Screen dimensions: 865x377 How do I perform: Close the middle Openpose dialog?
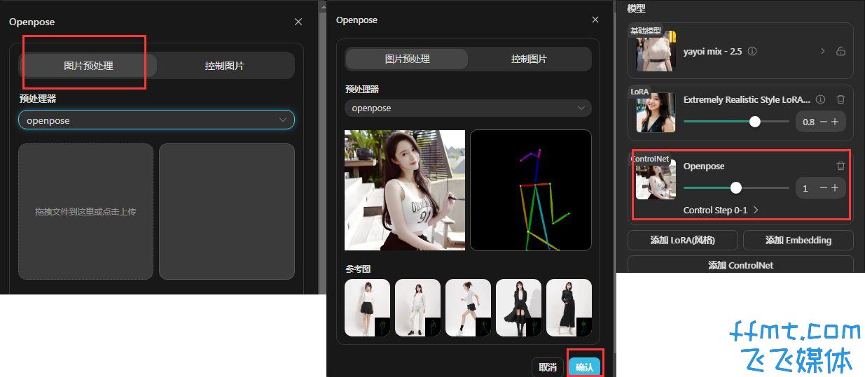tap(595, 20)
